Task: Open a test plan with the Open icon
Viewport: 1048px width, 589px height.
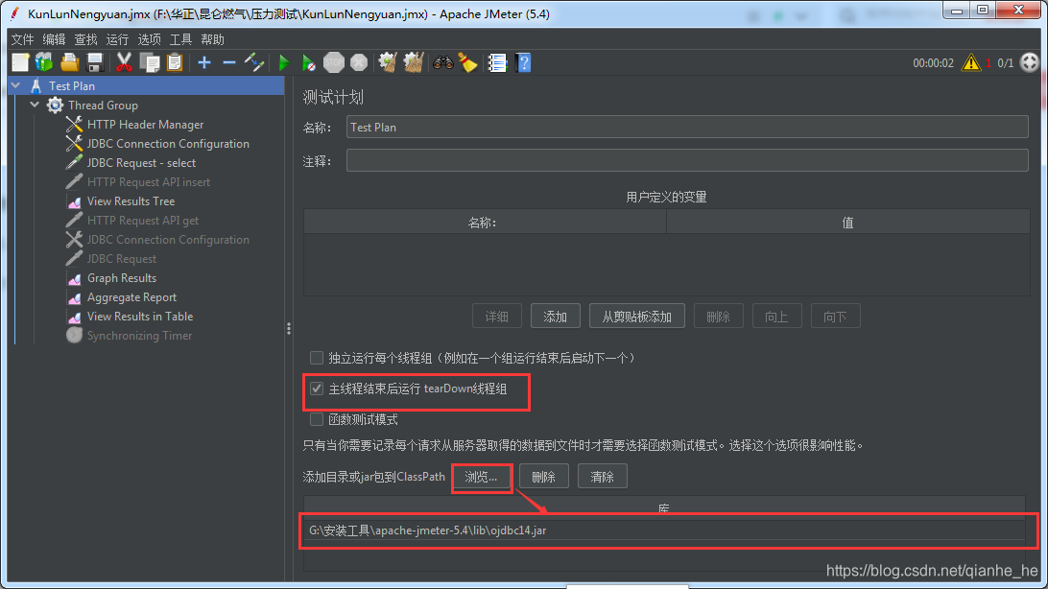Action: 69,62
